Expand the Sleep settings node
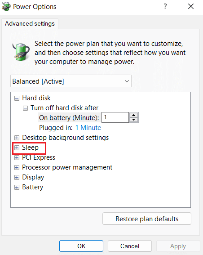 pyautogui.click(x=17, y=148)
